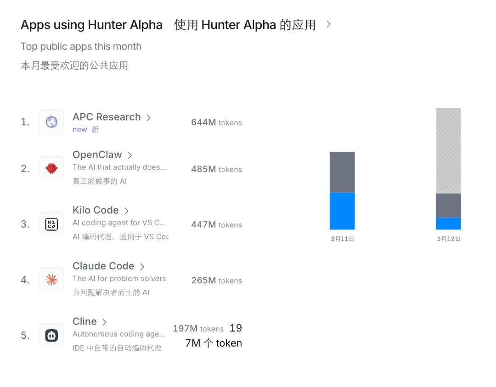
Task: Open the Kilo Code app link
Action: point(96,210)
